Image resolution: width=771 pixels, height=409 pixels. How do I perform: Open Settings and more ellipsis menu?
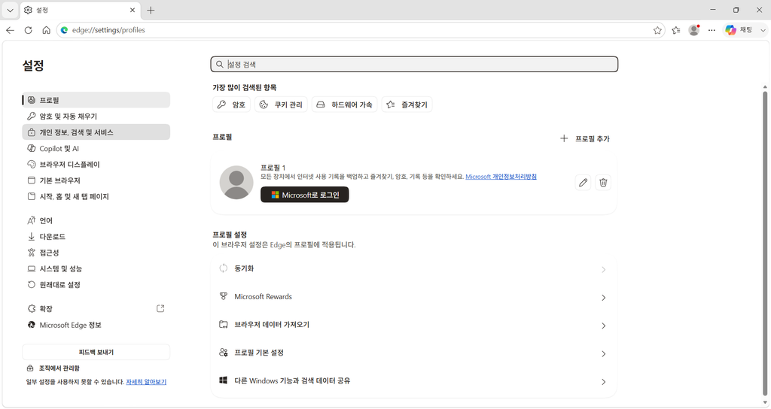[712, 30]
